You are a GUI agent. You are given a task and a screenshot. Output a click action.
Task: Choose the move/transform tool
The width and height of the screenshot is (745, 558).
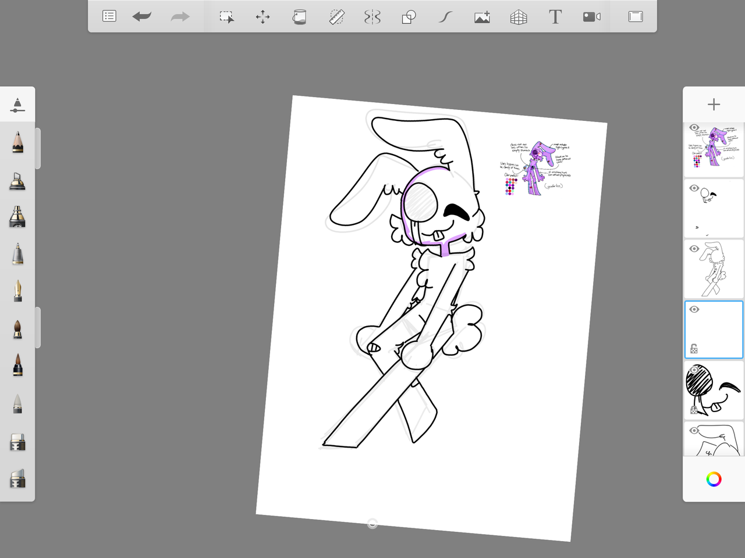coord(263,17)
